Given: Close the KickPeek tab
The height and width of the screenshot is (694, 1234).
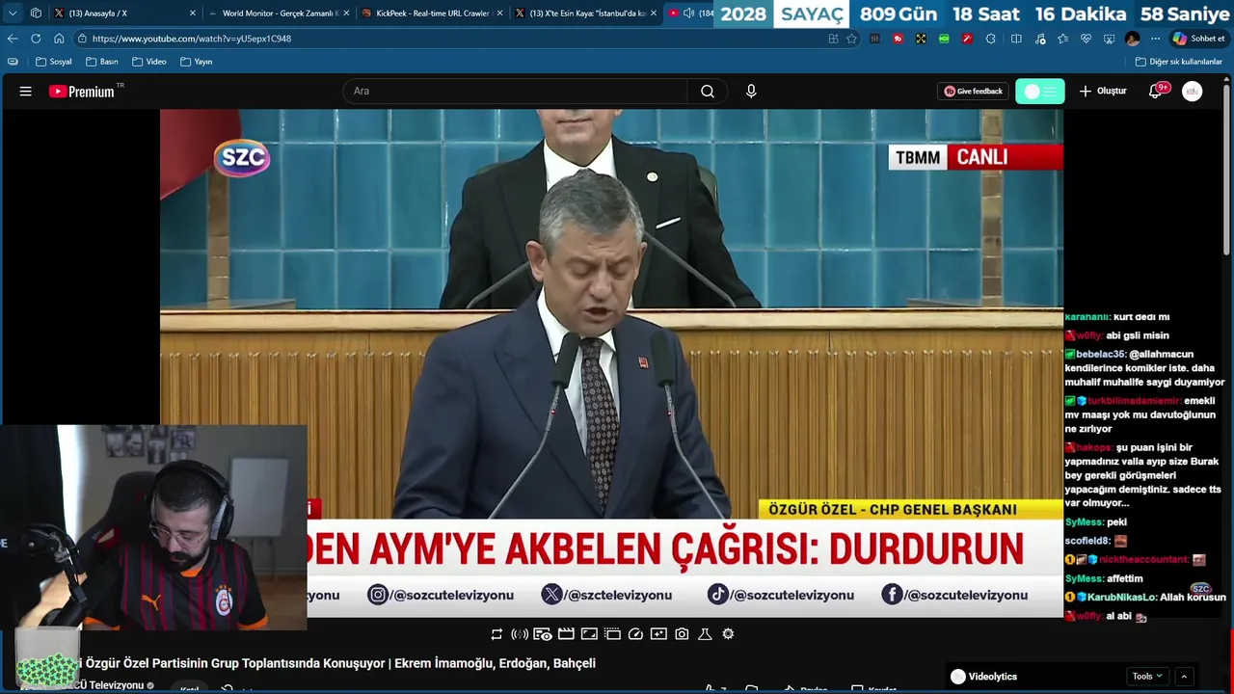Looking at the screenshot, I should (x=499, y=13).
